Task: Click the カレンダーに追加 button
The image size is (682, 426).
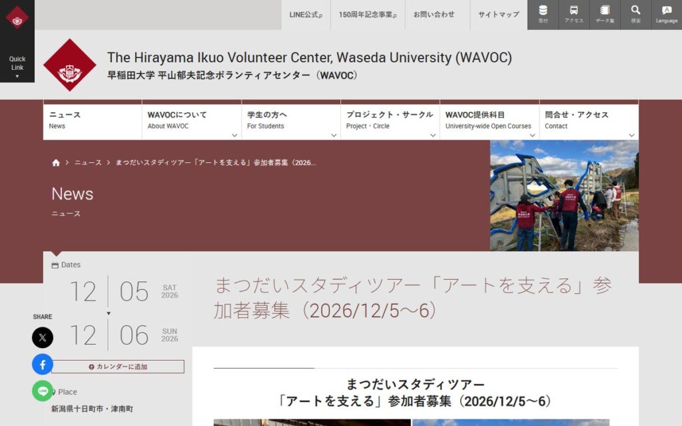Action: pyautogui.click(x=117, y=367)
